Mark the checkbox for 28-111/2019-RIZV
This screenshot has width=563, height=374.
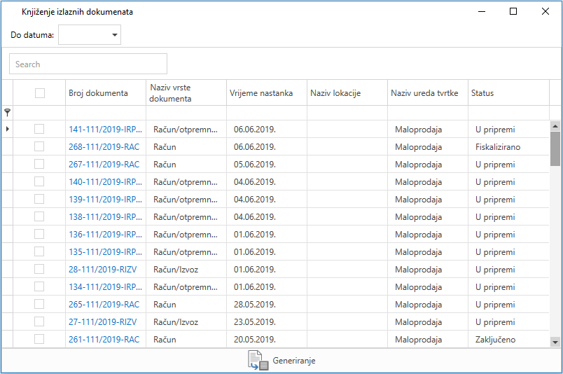tap(39, 269)
